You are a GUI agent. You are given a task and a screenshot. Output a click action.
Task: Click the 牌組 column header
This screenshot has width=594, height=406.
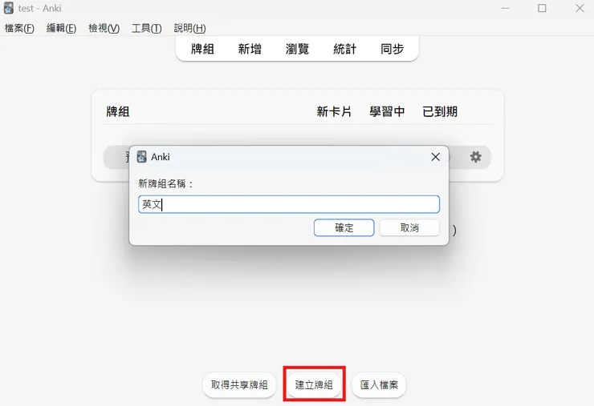118,111
